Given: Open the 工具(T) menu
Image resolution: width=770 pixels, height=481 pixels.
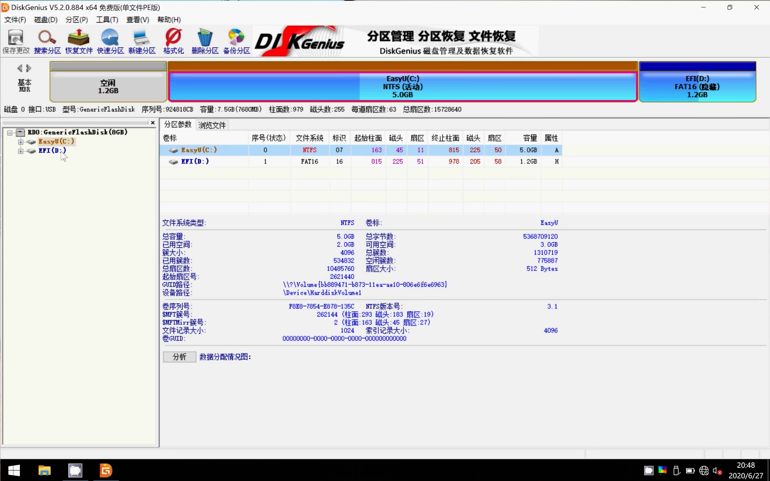Looking at the screenshot, I should coord(107,20).
